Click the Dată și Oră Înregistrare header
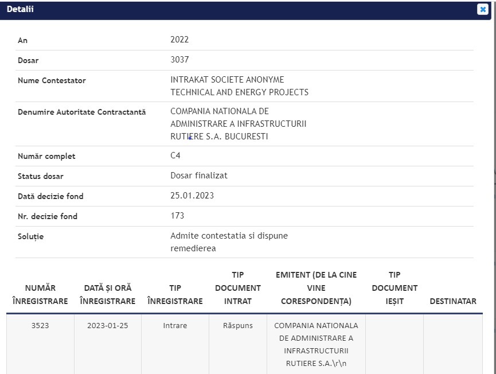This screenshot has width=496, height=374. [108, 294]
